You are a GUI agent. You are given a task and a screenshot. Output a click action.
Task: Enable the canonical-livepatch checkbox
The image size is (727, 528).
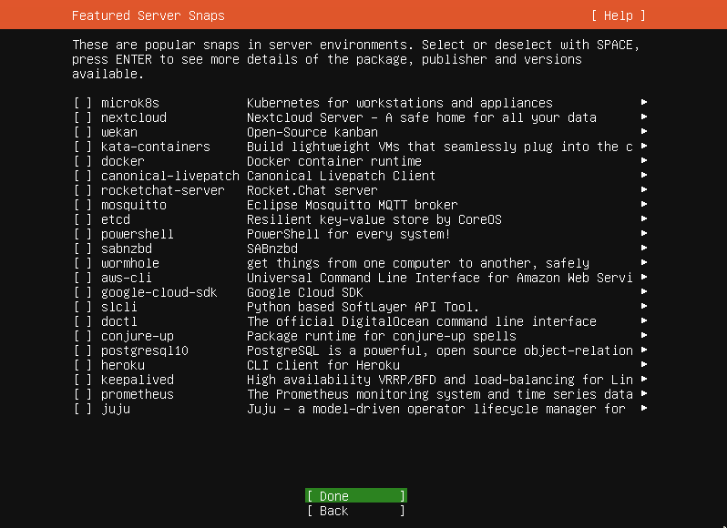tap(83, 176)
